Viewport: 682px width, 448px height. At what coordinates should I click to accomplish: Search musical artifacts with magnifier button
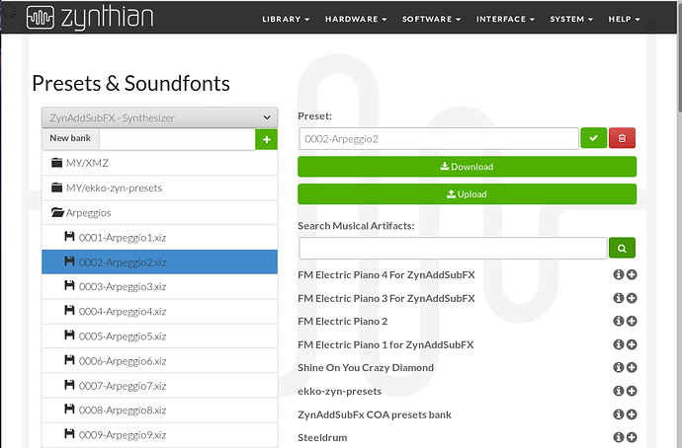(x=622, y=249)
